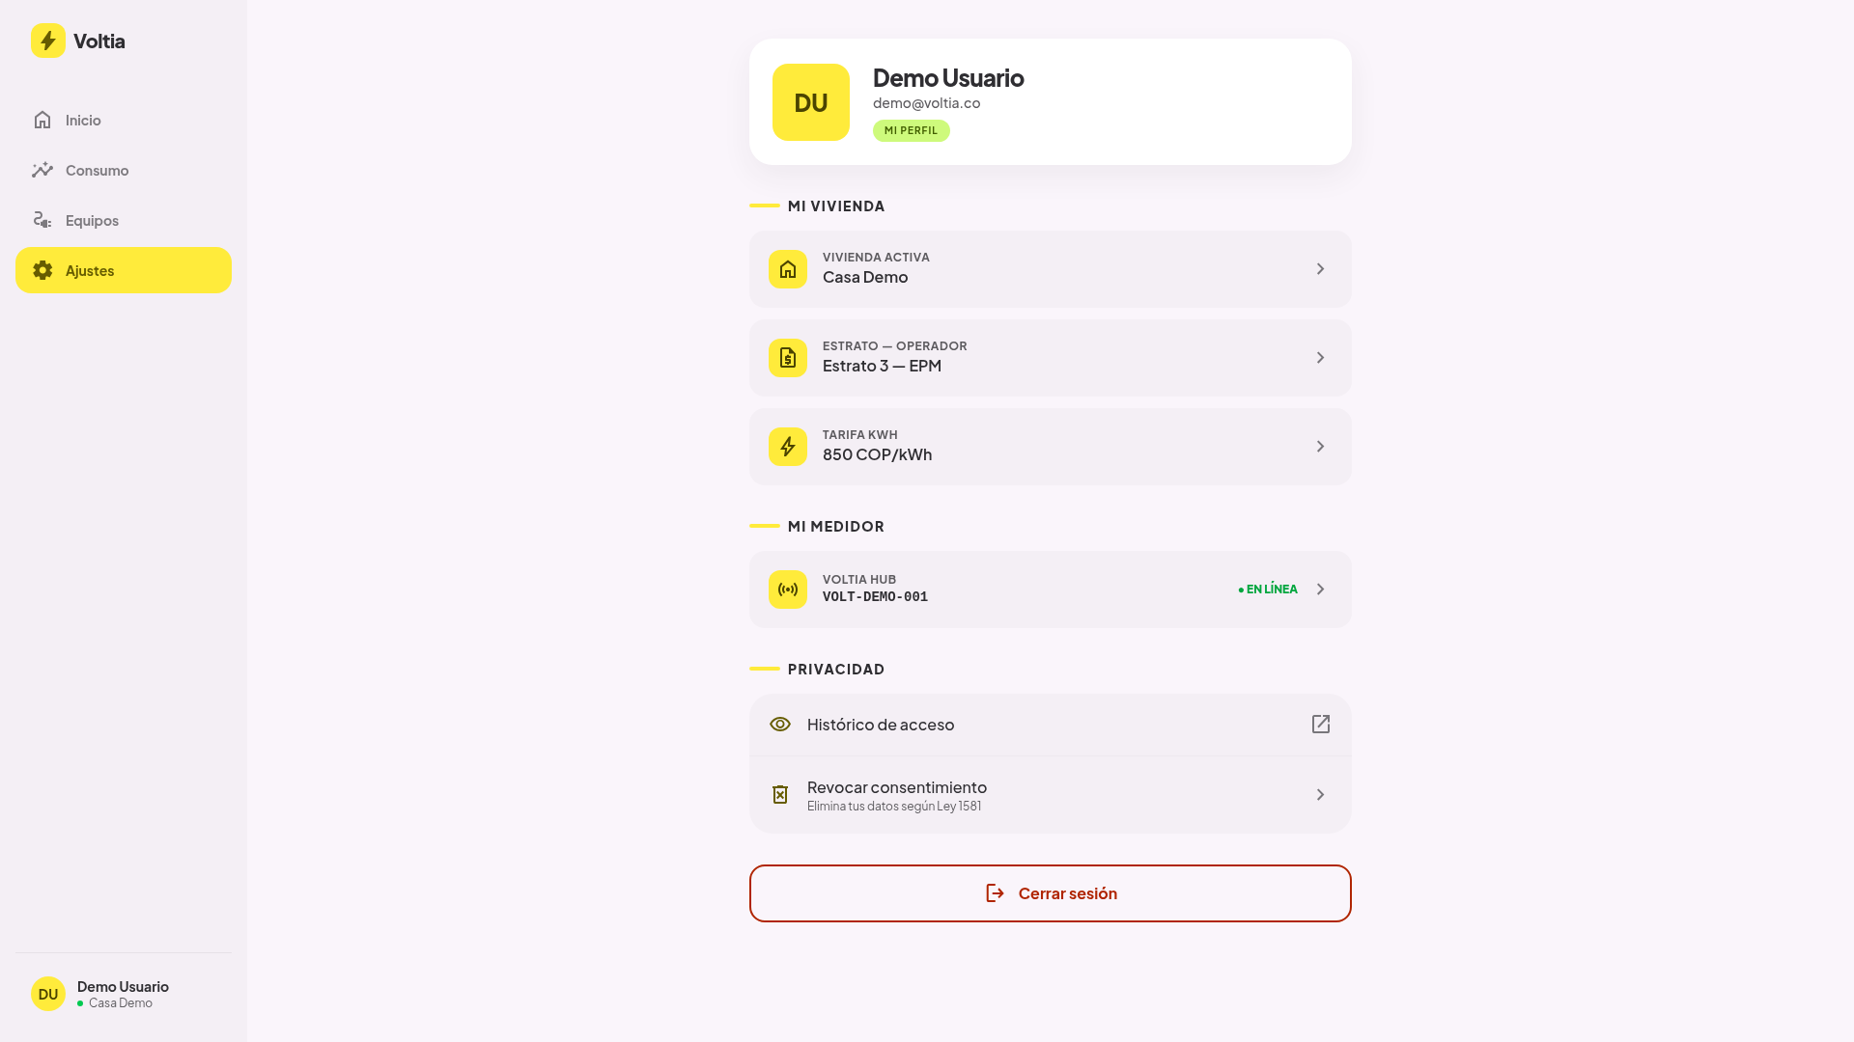Open Voltia Hub details chevron
Screen dimensions: 1854x1042
1321,590
